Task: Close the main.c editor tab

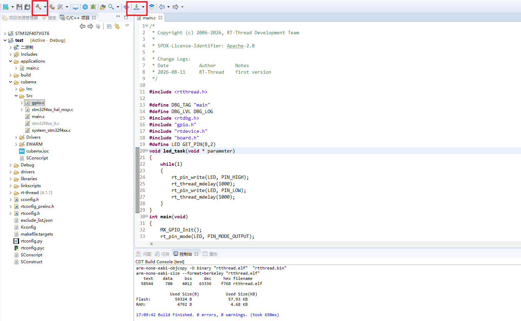Action: [x=160, y=18]
